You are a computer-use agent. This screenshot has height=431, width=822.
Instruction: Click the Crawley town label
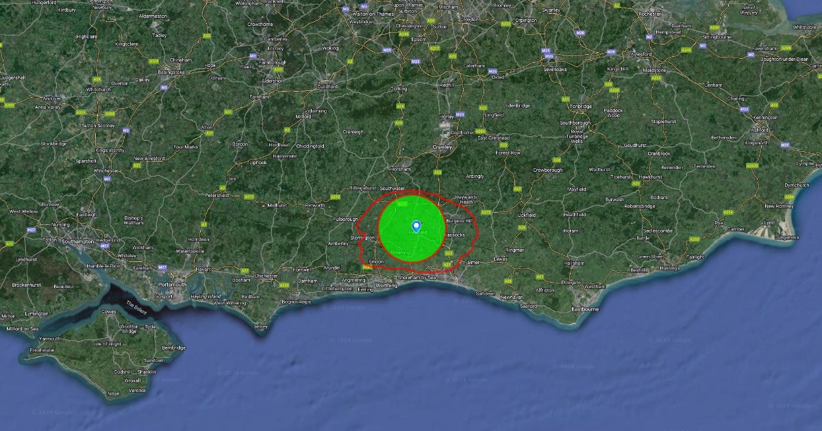coord(441,147)
